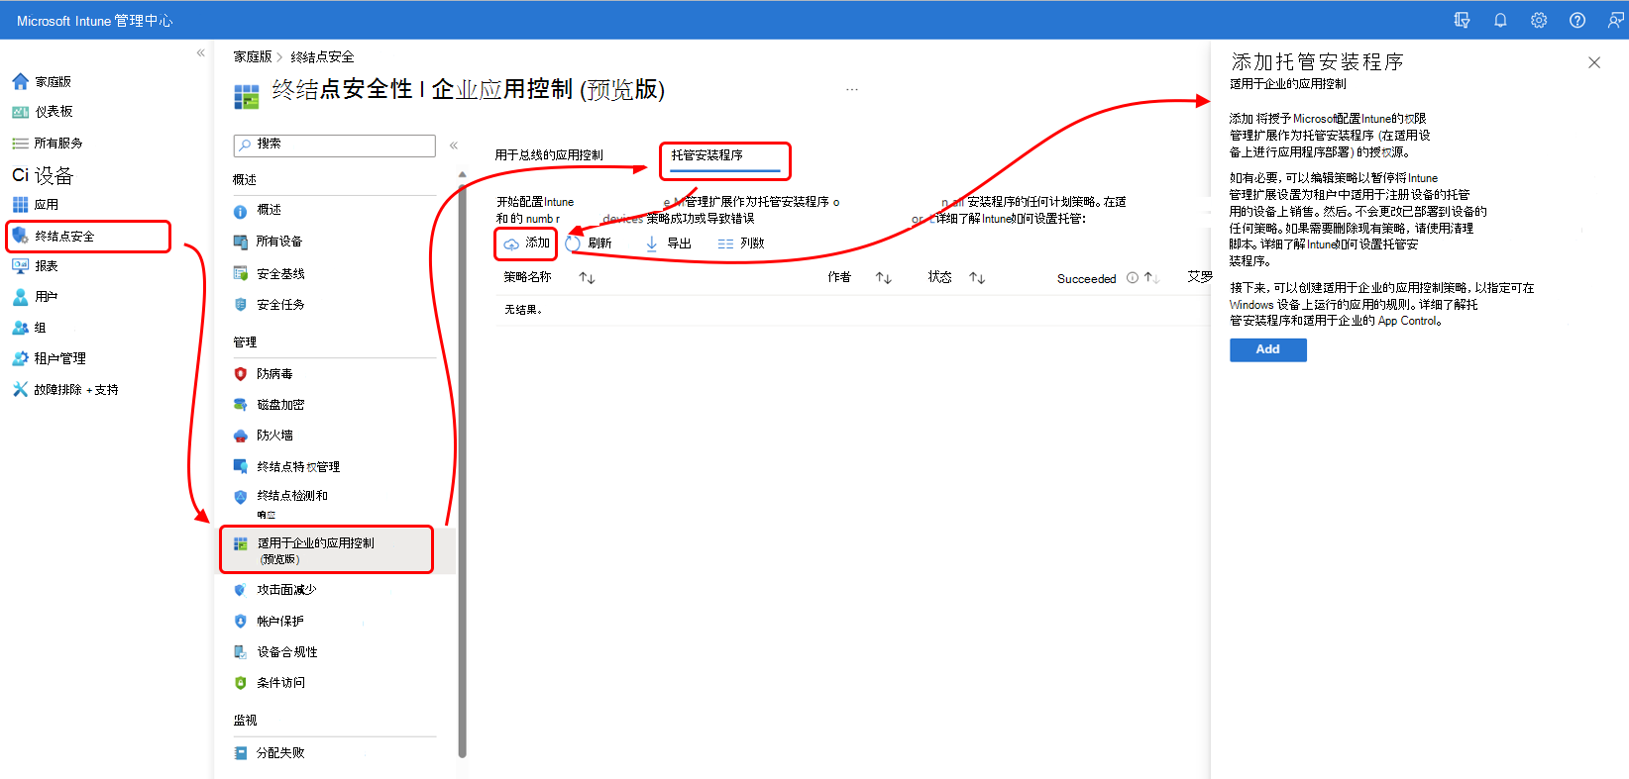This screenshot has width=1629, height=779.
Task: Switch to 用于总线的应用控制 tab
Action: coord(549,155)
